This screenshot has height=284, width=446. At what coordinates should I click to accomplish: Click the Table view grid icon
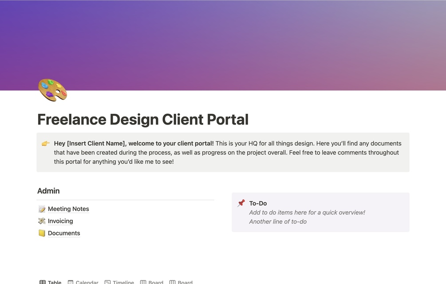43,282
